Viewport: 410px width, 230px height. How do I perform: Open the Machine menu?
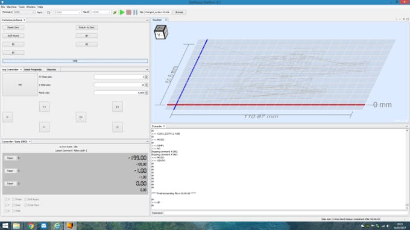coord(11,7)
